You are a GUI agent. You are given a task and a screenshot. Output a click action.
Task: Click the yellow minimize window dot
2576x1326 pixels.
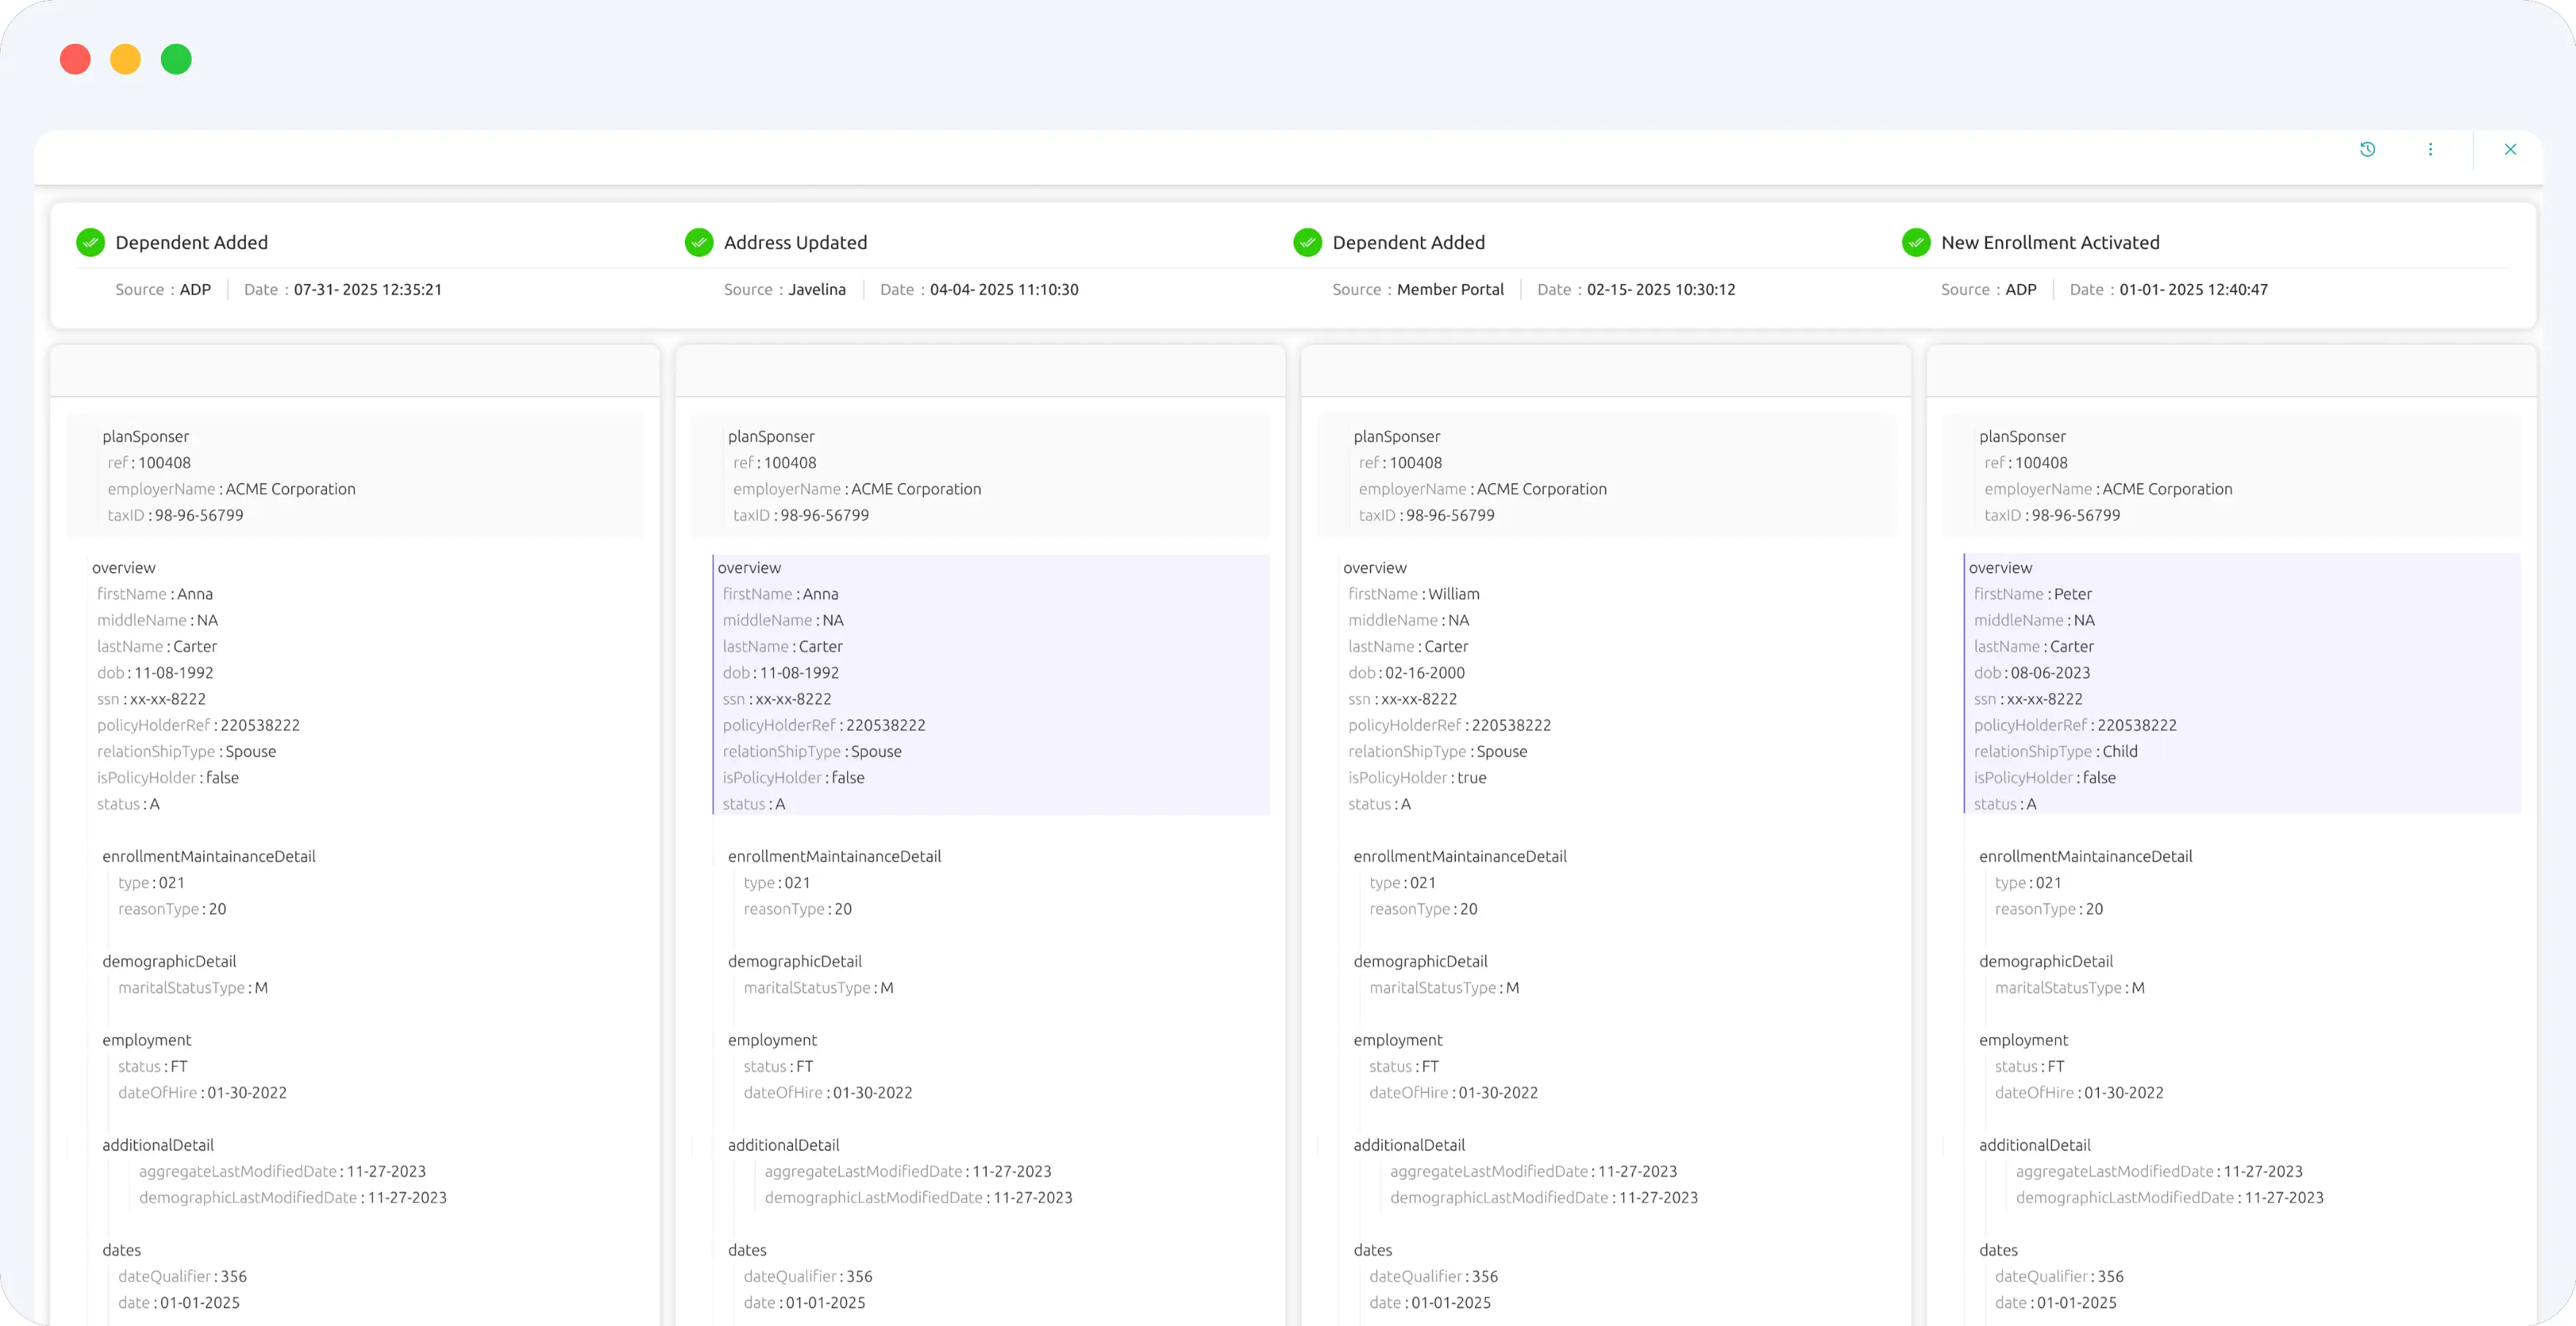(x=125, y=59)
